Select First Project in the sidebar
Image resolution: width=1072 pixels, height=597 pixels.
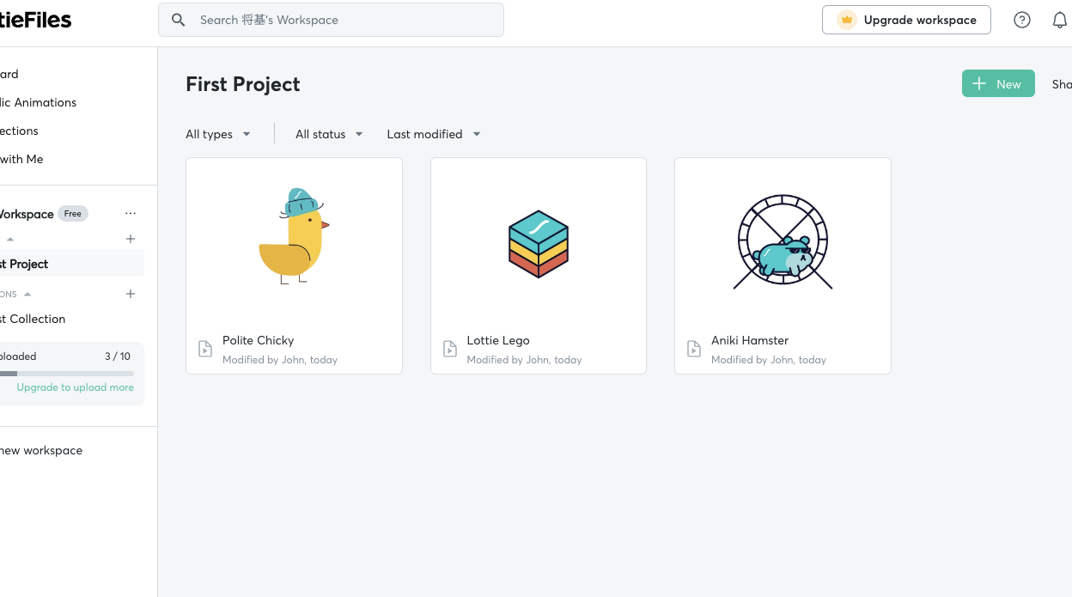tap(26, 264)
